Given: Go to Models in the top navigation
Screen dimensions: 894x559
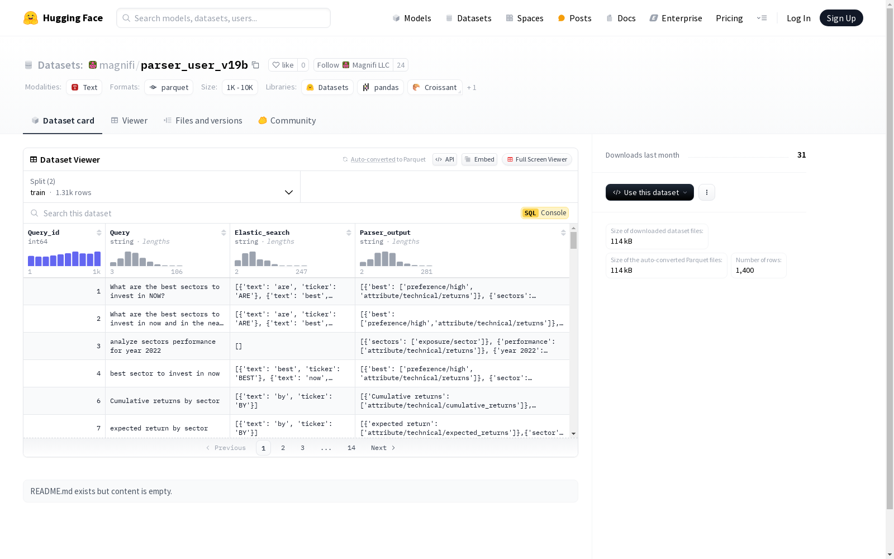Looking at the screenshot, I should point(412,18).
